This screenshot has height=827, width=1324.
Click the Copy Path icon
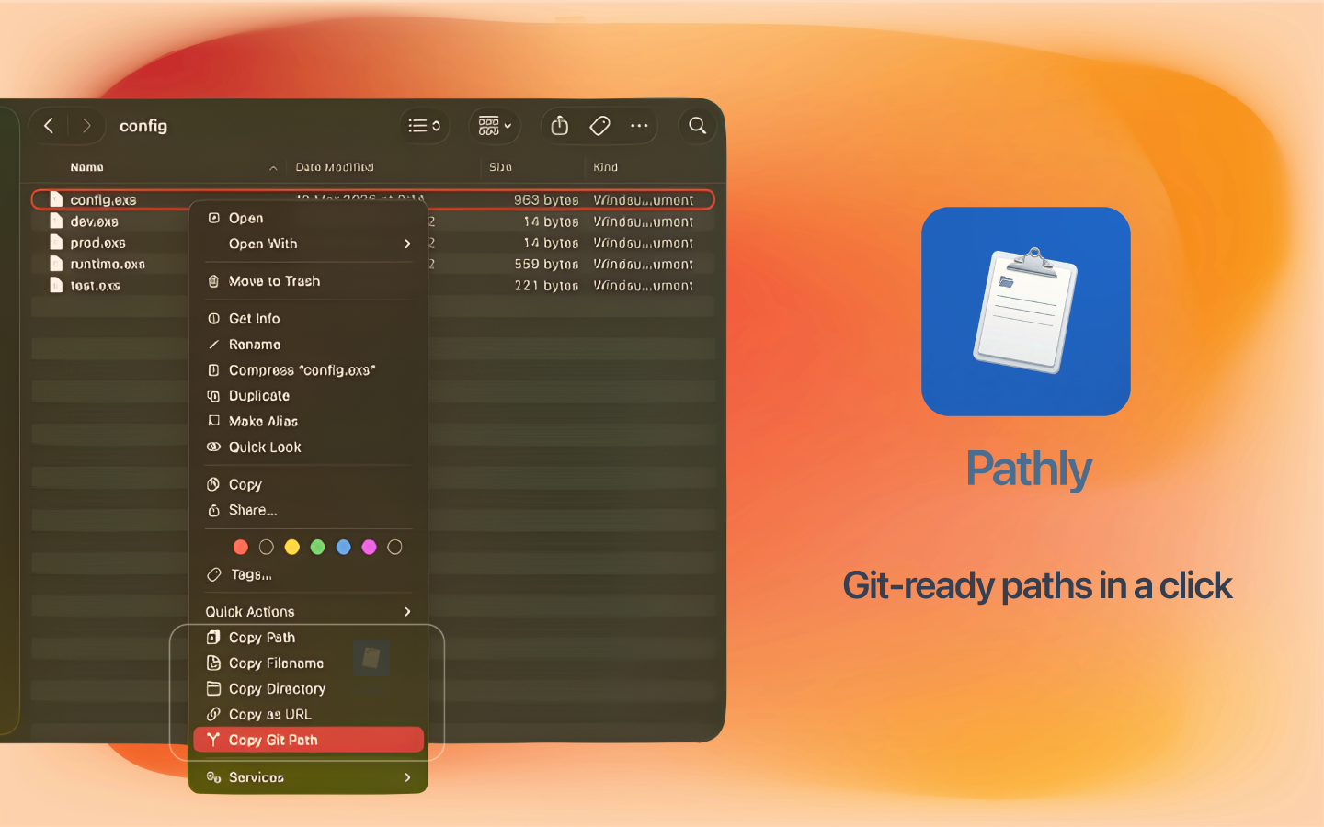213,637
